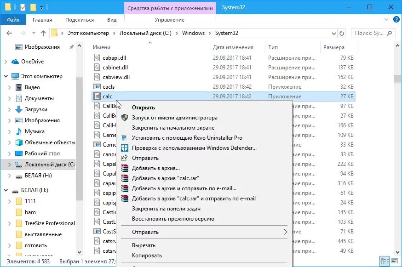Image resolution: width=402 pixels, height=267 pixels.
Task: Open the выставленные folder
Action: [43, 234]
